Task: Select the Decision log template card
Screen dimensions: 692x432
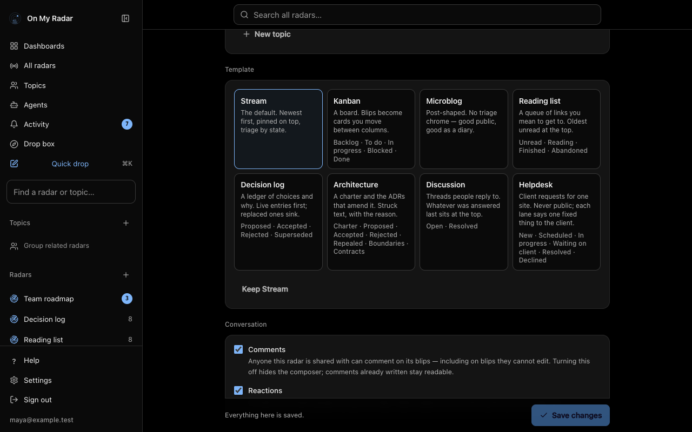Action: click(x=278, y=222)
